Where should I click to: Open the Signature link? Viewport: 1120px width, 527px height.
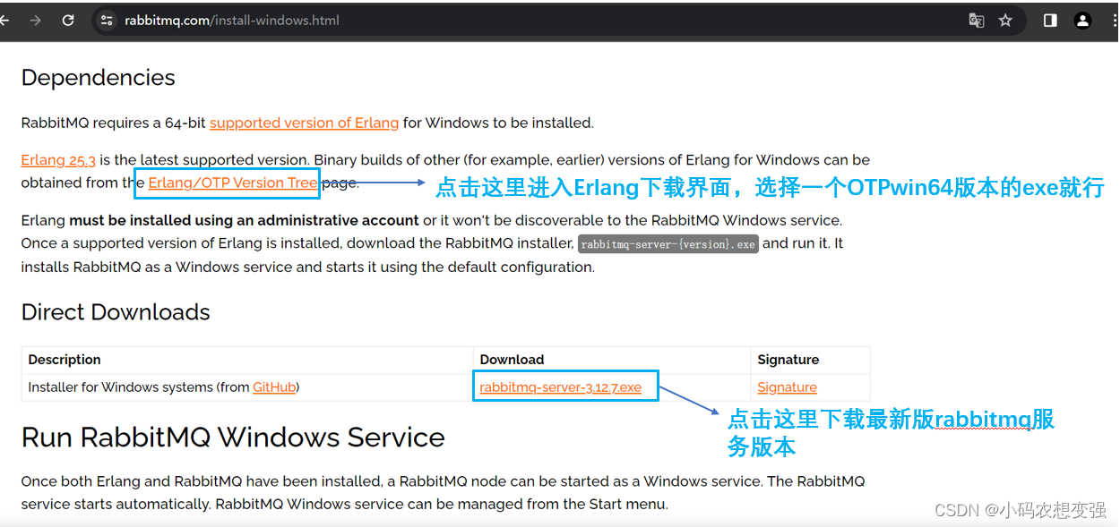(787, 387)
